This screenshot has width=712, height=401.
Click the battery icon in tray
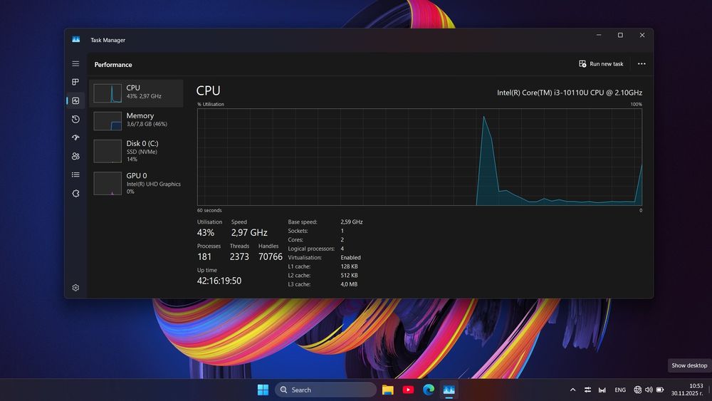(660, 390)
